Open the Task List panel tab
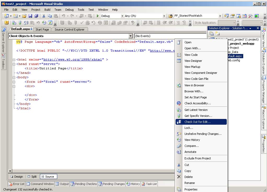267x192 pixels. [149, 184]
